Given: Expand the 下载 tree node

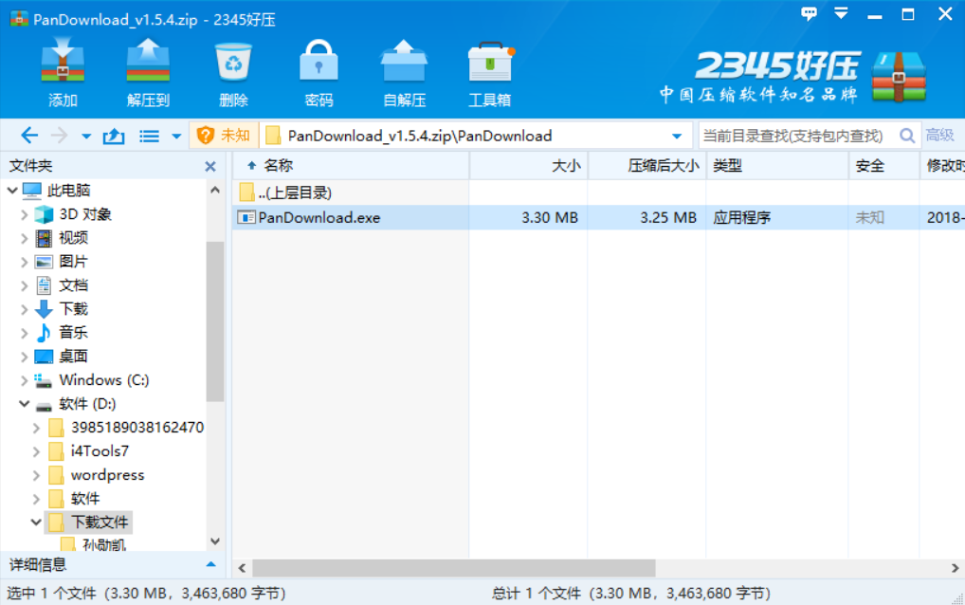Looking at the screenshot, I should (x=24, y=309).
